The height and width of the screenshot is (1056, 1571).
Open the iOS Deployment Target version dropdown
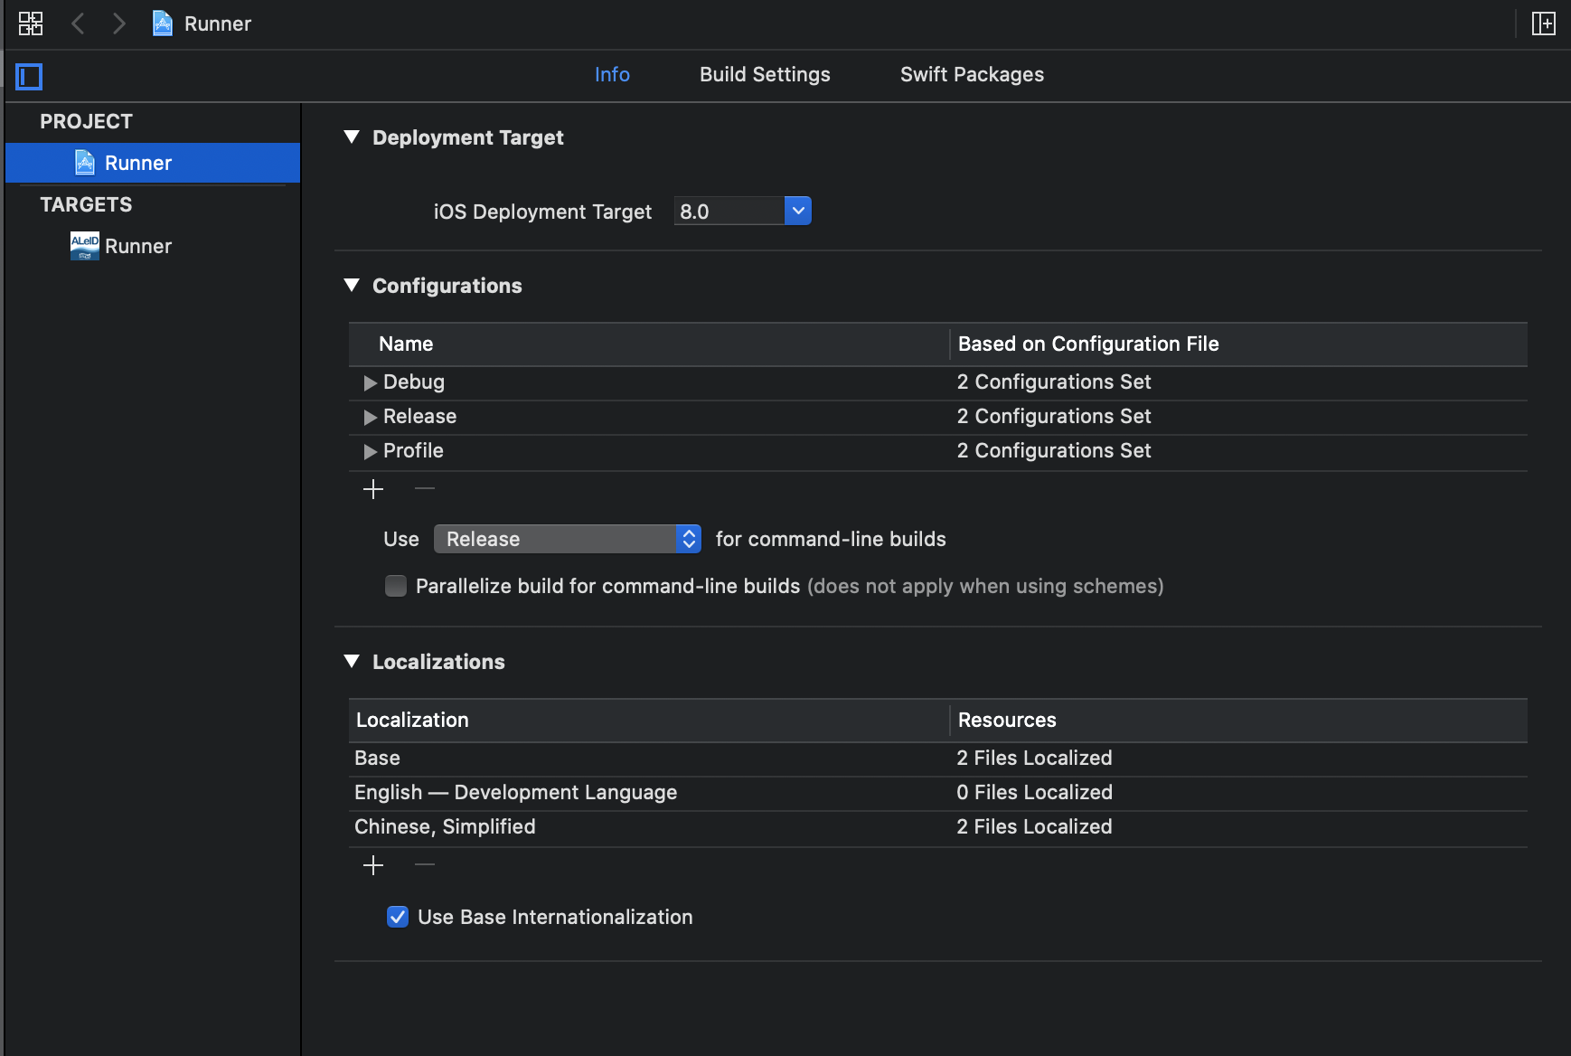click(797, 211)
